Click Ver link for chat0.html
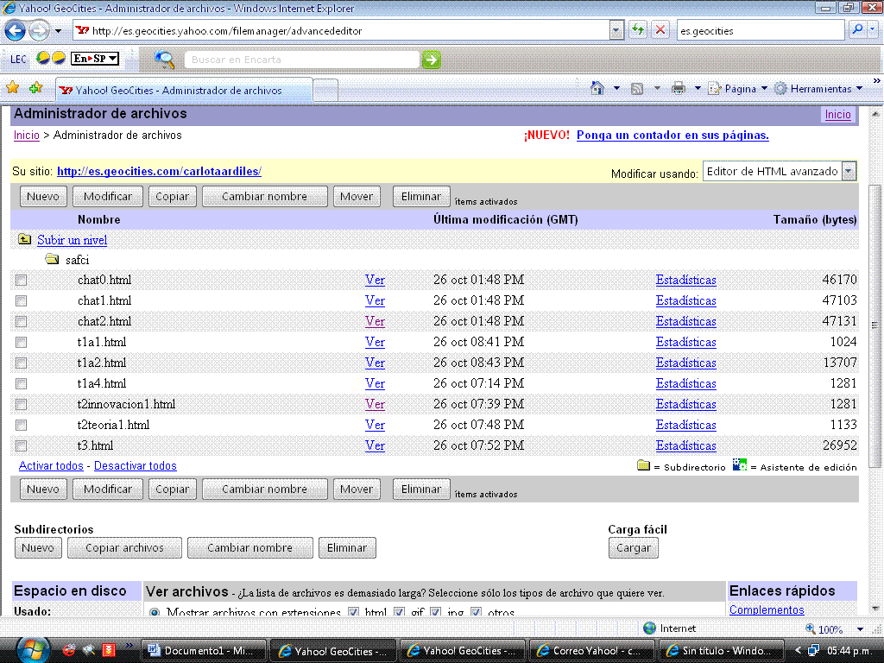 pos(375,280)
